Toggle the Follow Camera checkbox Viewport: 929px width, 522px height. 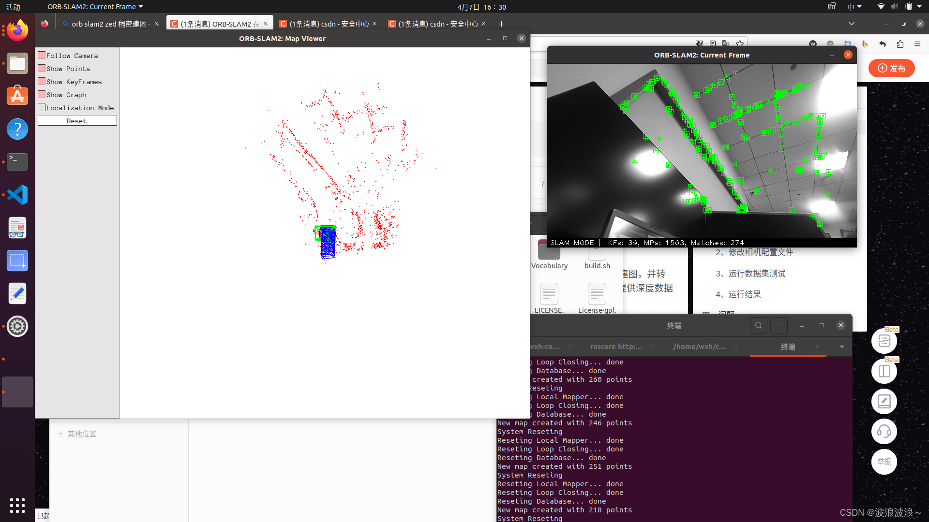click(42, 56)
